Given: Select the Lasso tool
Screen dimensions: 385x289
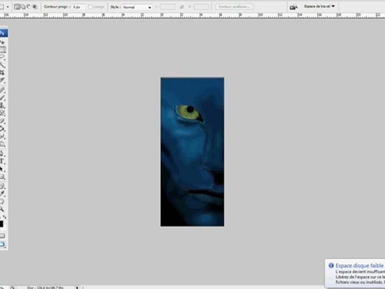Looking at the screenshot, I should point(2,57).
